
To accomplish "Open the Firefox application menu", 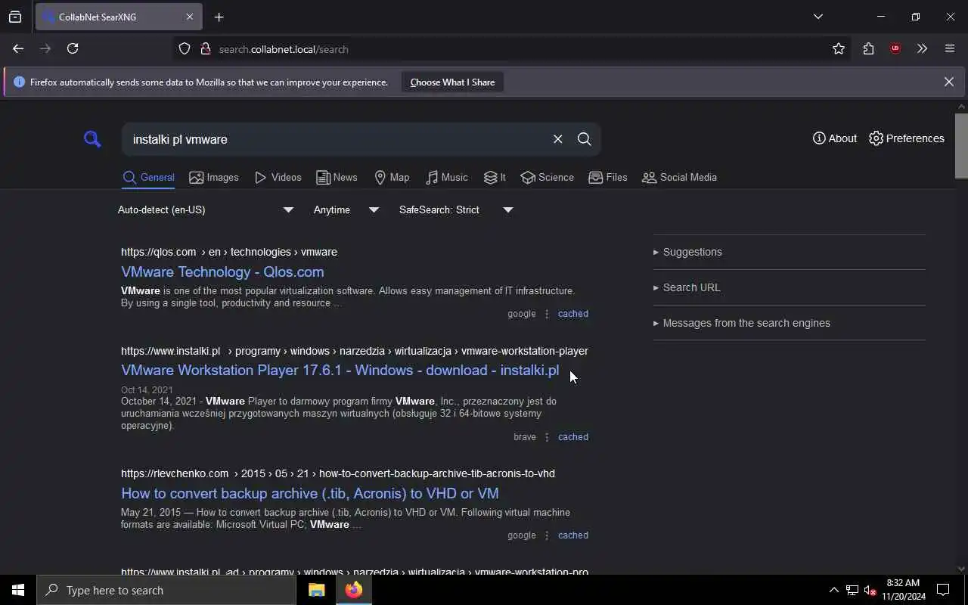I will (950, 49).
